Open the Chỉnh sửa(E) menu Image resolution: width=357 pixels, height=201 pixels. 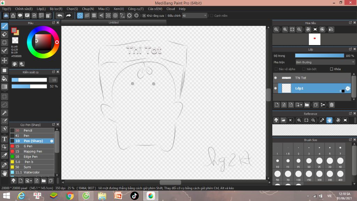click(x=24, y=9)
